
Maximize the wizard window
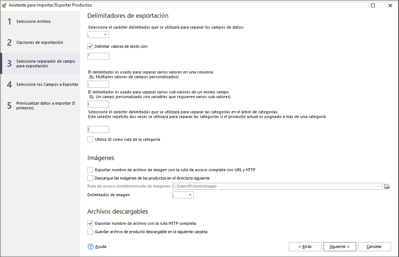pos(373,5)
